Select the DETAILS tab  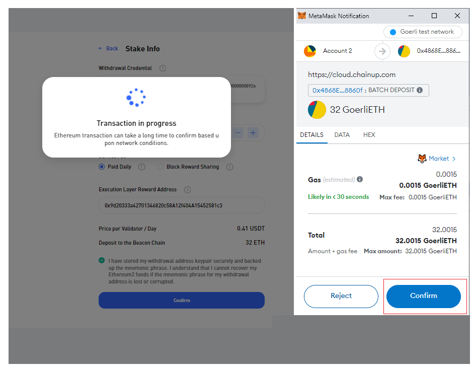point(311,135)
